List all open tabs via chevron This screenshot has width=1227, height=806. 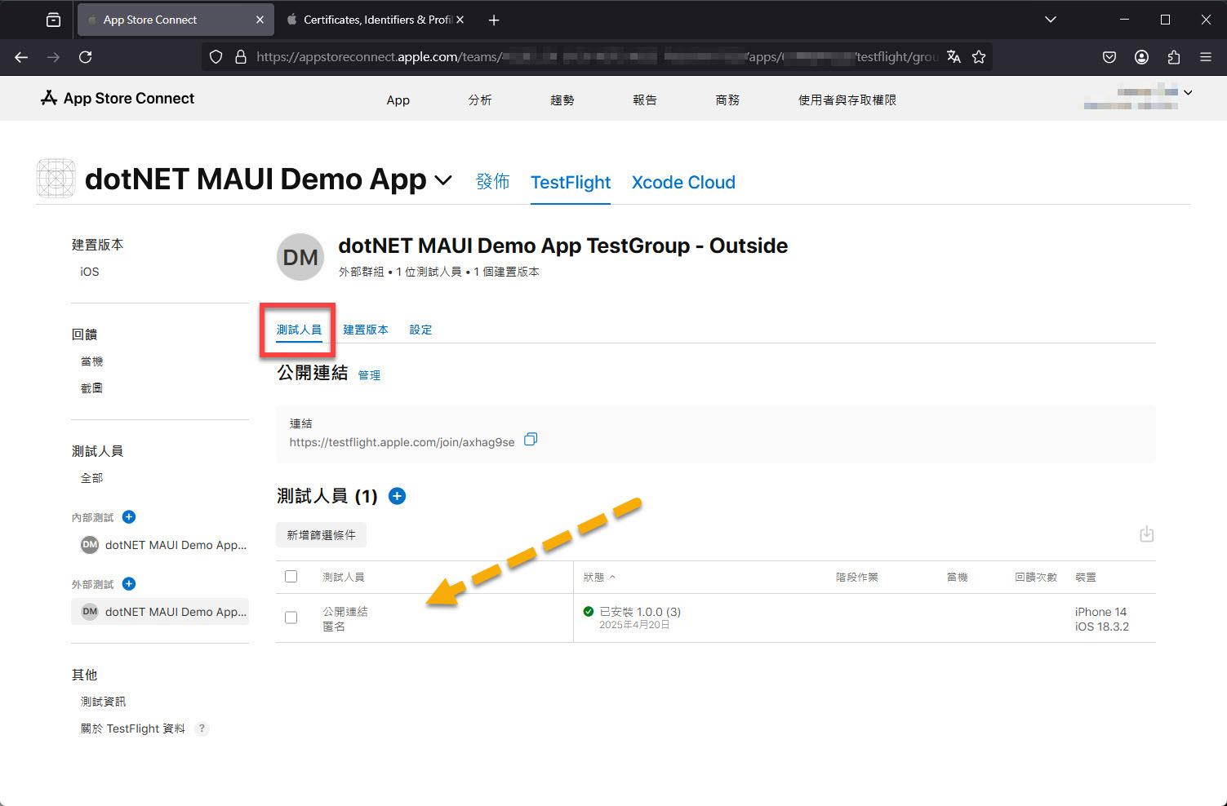click(x=1051, y=20)
